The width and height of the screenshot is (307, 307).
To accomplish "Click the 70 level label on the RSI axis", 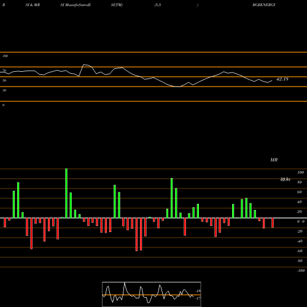I will 4,71.
